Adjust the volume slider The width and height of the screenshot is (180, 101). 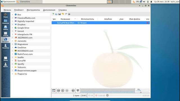(x=143, y=90)
